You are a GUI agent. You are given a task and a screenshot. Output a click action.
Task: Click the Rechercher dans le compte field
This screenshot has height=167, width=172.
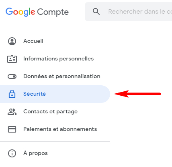(129, 12)
